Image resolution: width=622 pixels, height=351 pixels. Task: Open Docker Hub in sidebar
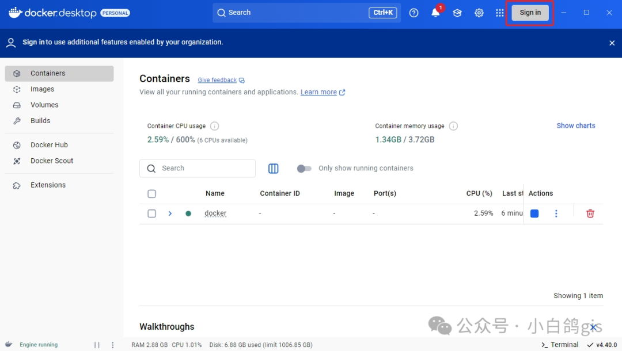[x=59, y=145]
